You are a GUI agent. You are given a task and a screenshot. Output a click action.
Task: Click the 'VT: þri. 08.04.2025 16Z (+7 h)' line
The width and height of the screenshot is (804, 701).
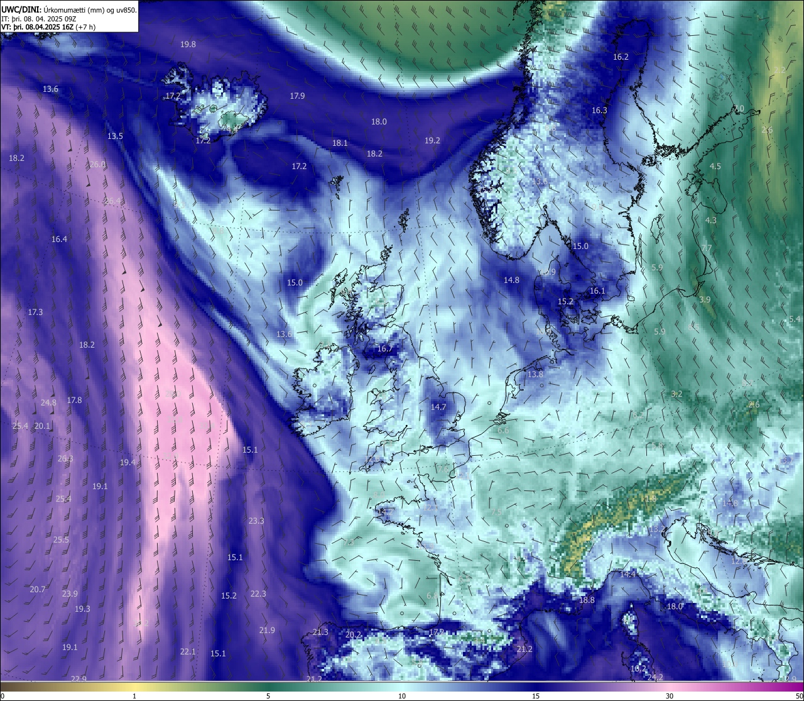tap(48, 27)
